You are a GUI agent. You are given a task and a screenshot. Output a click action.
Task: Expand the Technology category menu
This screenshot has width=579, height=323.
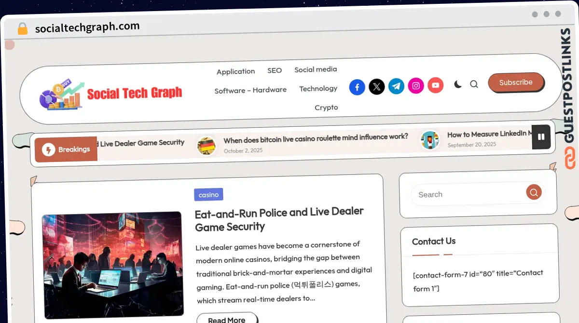coord(318,88)
